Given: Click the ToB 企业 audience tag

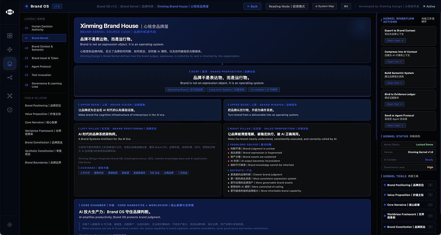Looking at the screenshot, I should [154, 173].
